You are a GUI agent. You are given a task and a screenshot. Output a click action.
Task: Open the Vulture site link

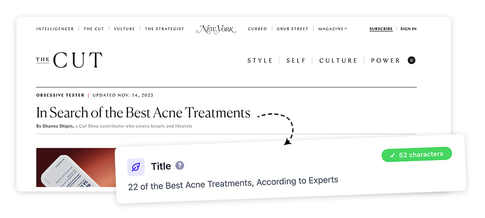(124, 29)
